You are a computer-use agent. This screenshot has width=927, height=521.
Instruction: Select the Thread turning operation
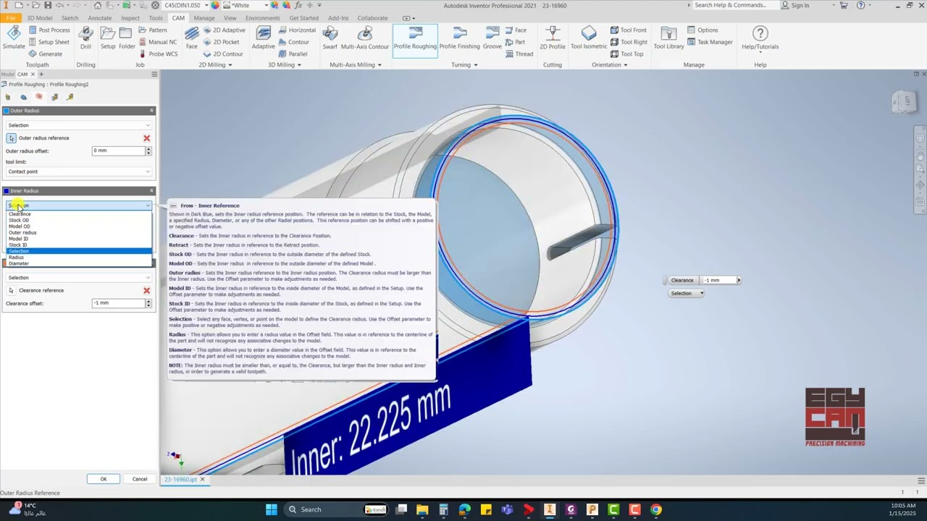(x=519, y=54)
